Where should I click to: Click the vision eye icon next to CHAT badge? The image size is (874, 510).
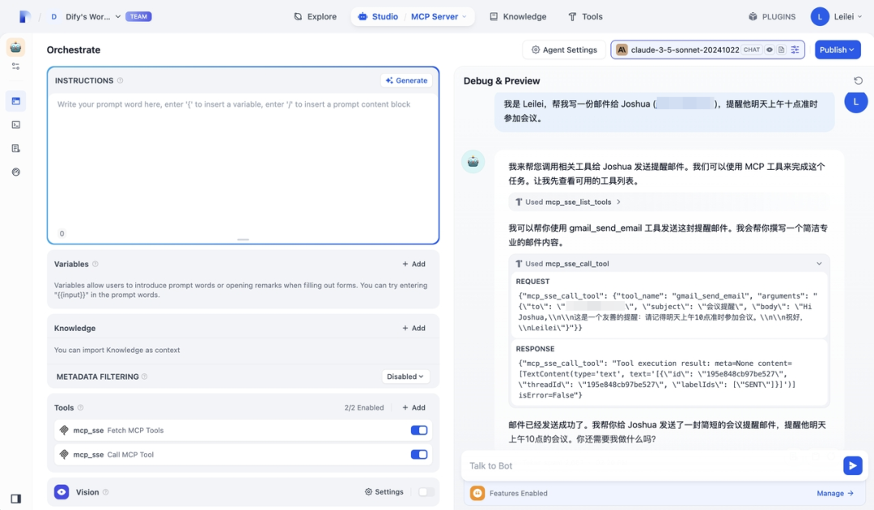[769, 49]
